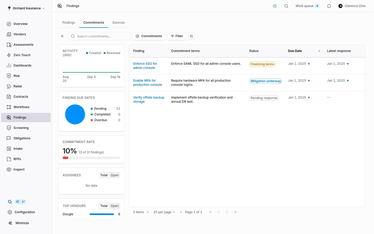The image size is (374, 234).
Task: Switch Top Vendors to Total
Action: [104, 206]
